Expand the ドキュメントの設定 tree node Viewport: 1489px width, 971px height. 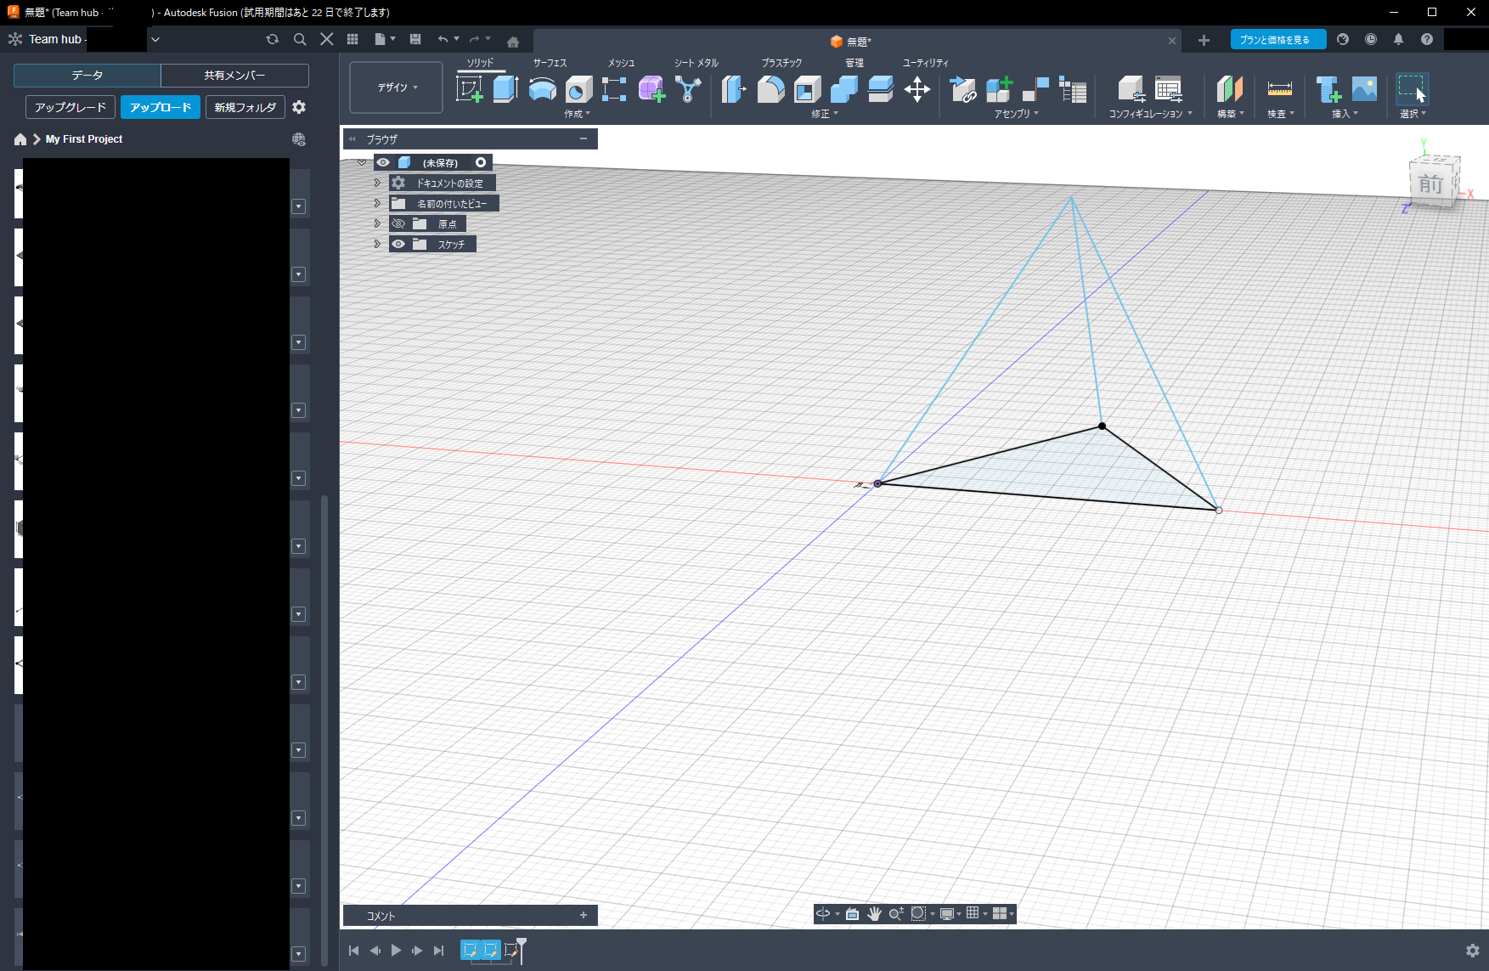pyautogui.click(x=377, y=183)
